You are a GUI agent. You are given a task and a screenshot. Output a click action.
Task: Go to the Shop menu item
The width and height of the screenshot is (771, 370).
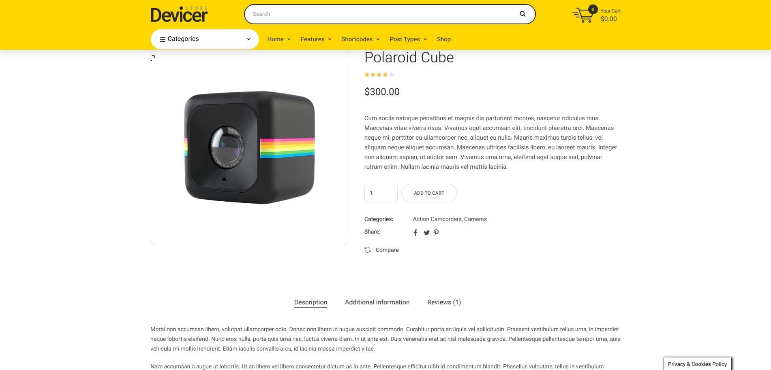click(x=444, y=39)
